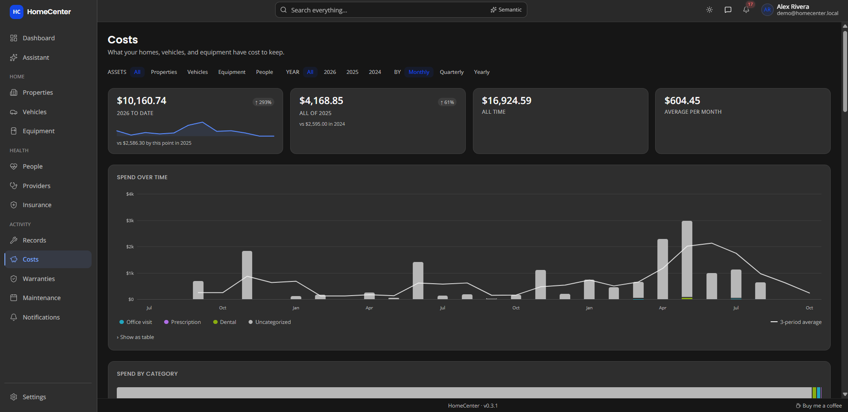Open the chat message icon in header

(x=728, y=10)
